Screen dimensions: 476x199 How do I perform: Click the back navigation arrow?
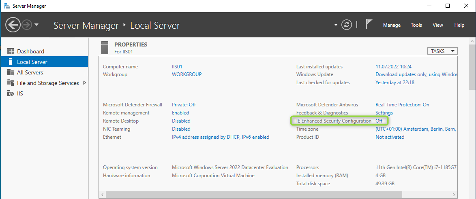[13, 25]
